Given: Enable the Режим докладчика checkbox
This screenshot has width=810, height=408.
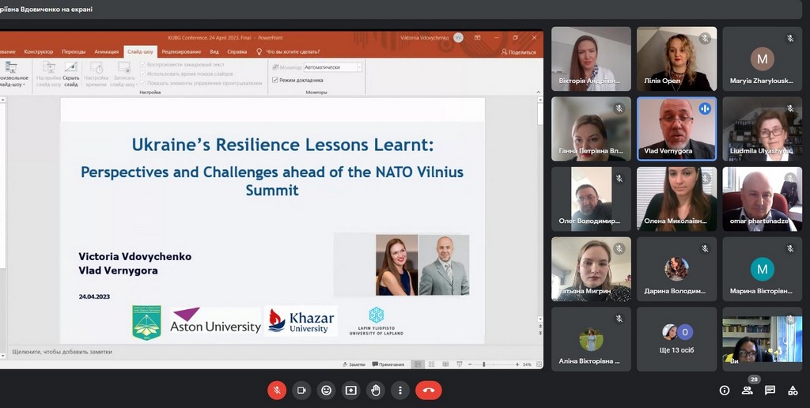Looking at the screenshot, I should coord(275,80).
